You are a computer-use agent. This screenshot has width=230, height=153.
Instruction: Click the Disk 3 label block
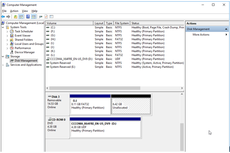(x=57, y=104)
